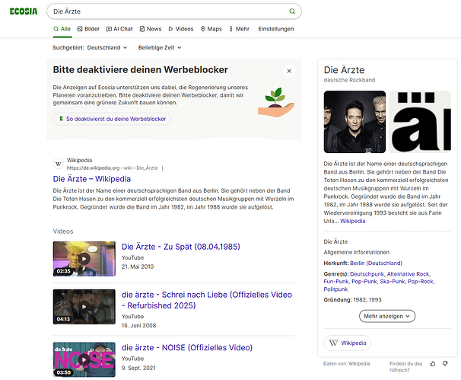The image size is (461, 380).
Task: Play the Schrei nach Liebe video thumbnail
Action: pyautogui.click(x=84, y=307)
